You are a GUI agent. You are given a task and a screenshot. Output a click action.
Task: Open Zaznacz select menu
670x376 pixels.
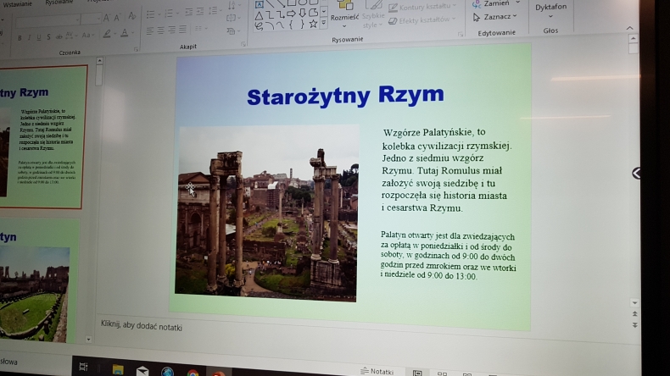494,17
